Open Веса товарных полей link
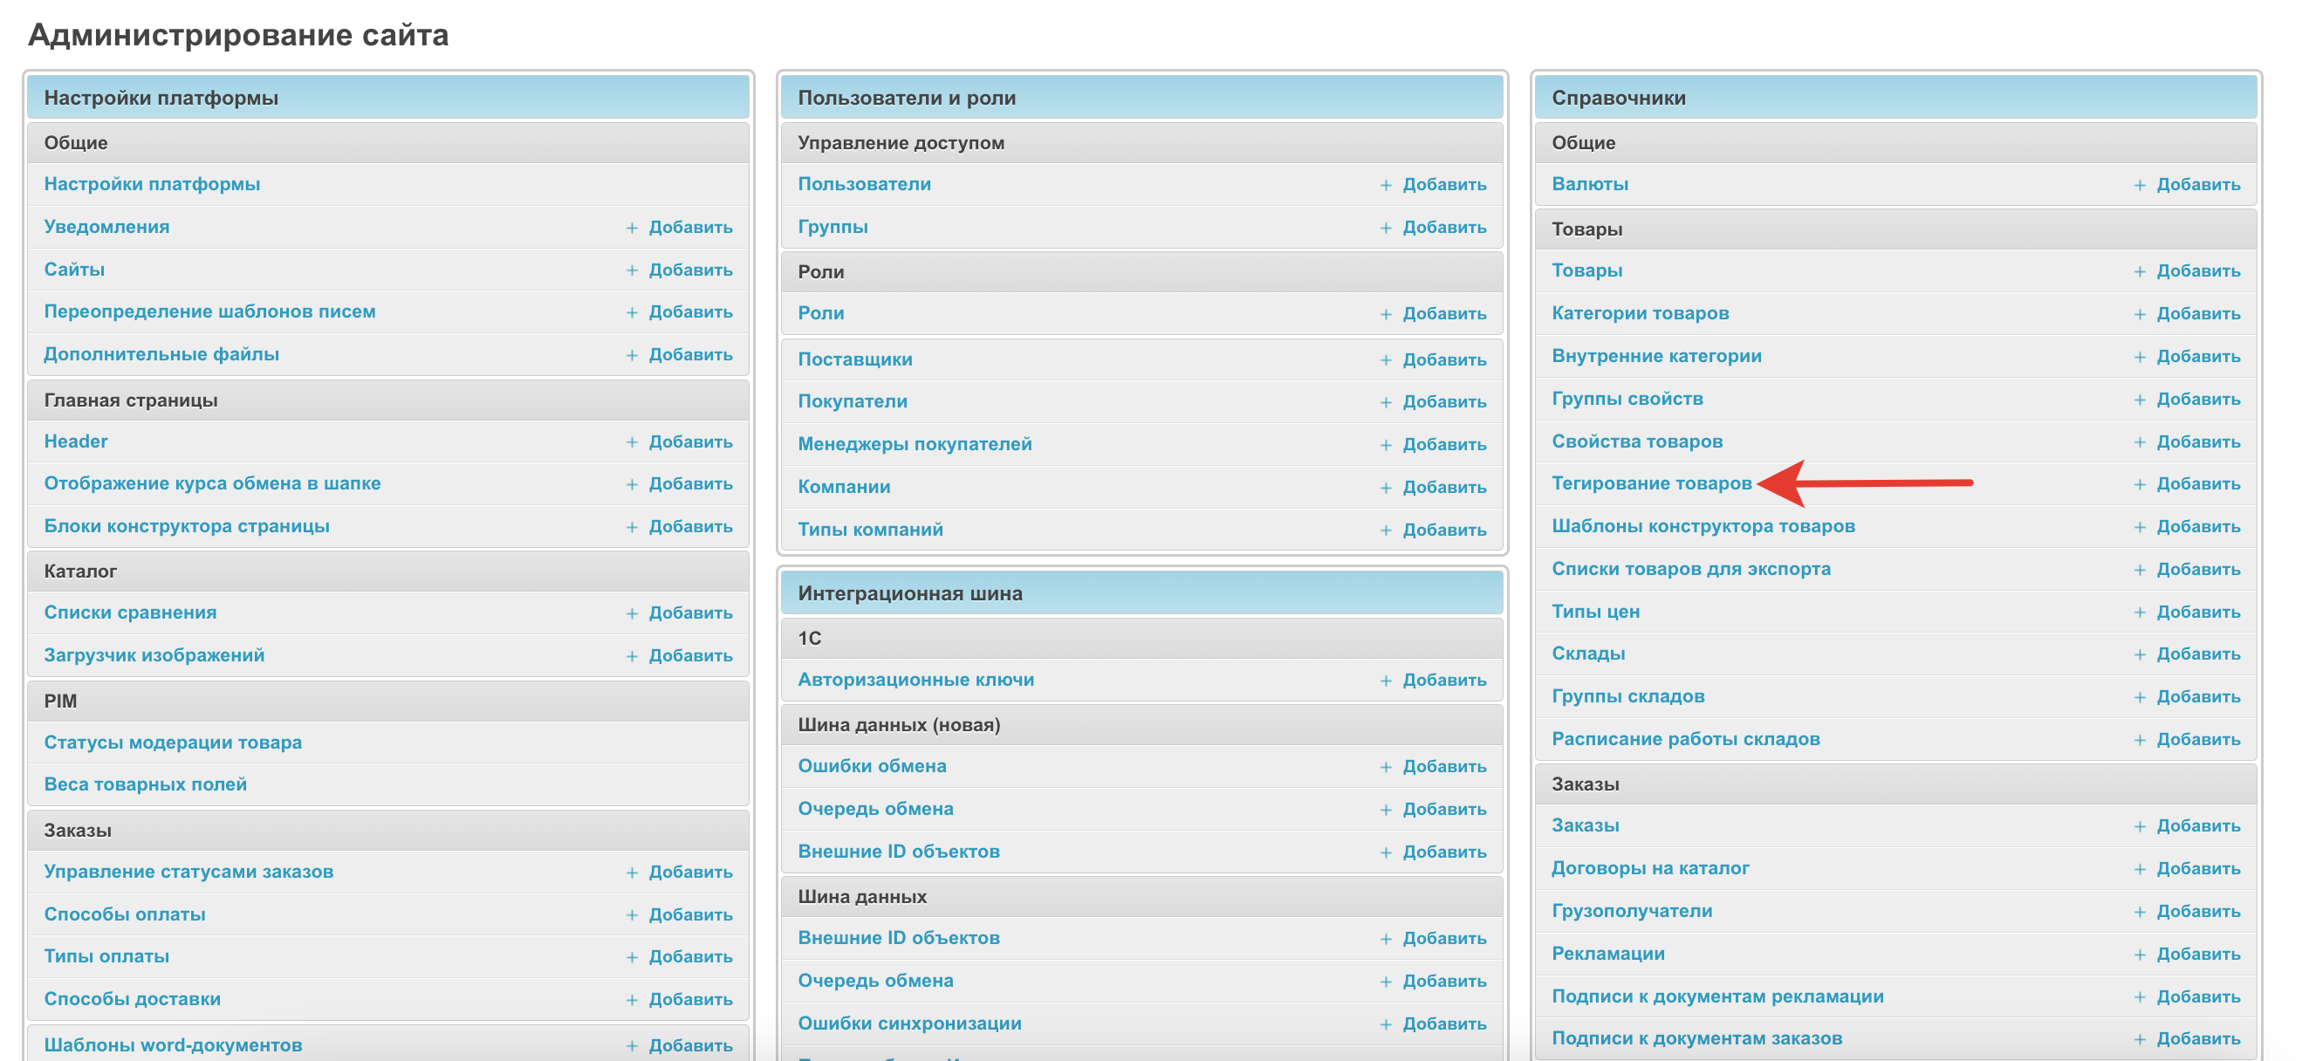The image size is (2309, 1061). click(x=145, y=785)
